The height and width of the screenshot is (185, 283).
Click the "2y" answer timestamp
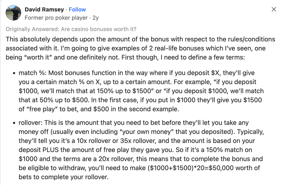(x=96, y=18)
